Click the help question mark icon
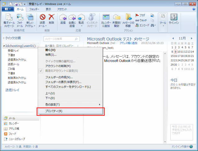 coord(194,9)
